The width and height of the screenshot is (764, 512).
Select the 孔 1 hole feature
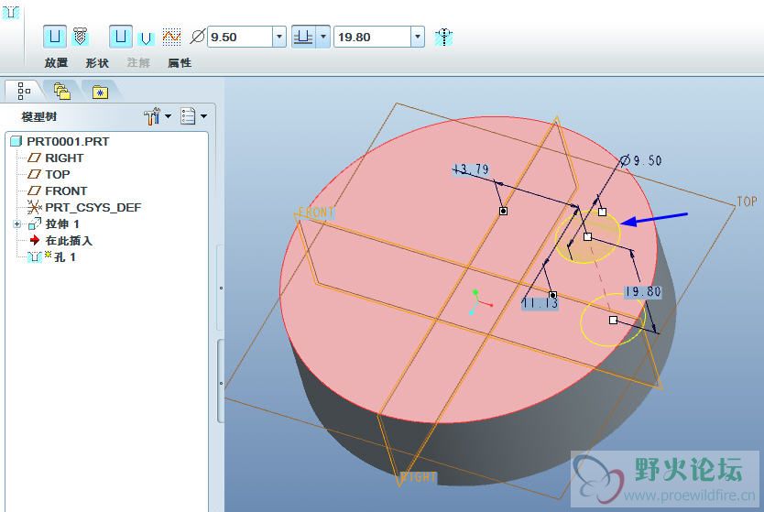pyautogui.click(x=52, y=256)
